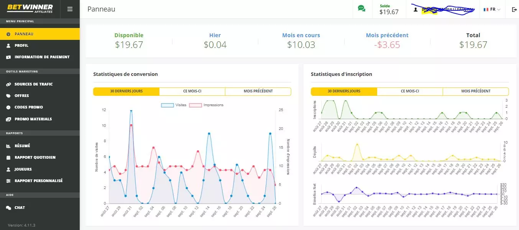This screenshot has height=230, width=519.
Task: Click the tags icon beside Codes promo
Action: 8,107
